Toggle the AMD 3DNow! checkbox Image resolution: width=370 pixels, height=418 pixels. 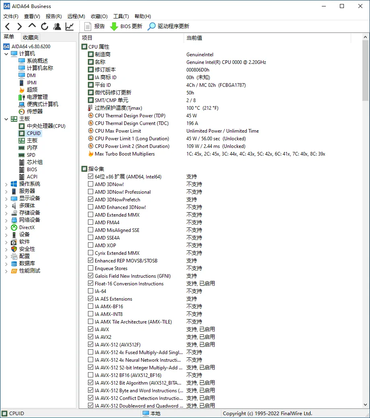tap(90, 184)
